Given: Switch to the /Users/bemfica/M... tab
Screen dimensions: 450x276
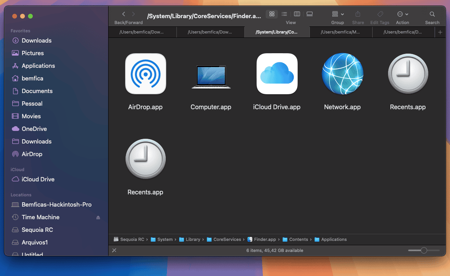Looking at the screenshot, I should [341, 32].
